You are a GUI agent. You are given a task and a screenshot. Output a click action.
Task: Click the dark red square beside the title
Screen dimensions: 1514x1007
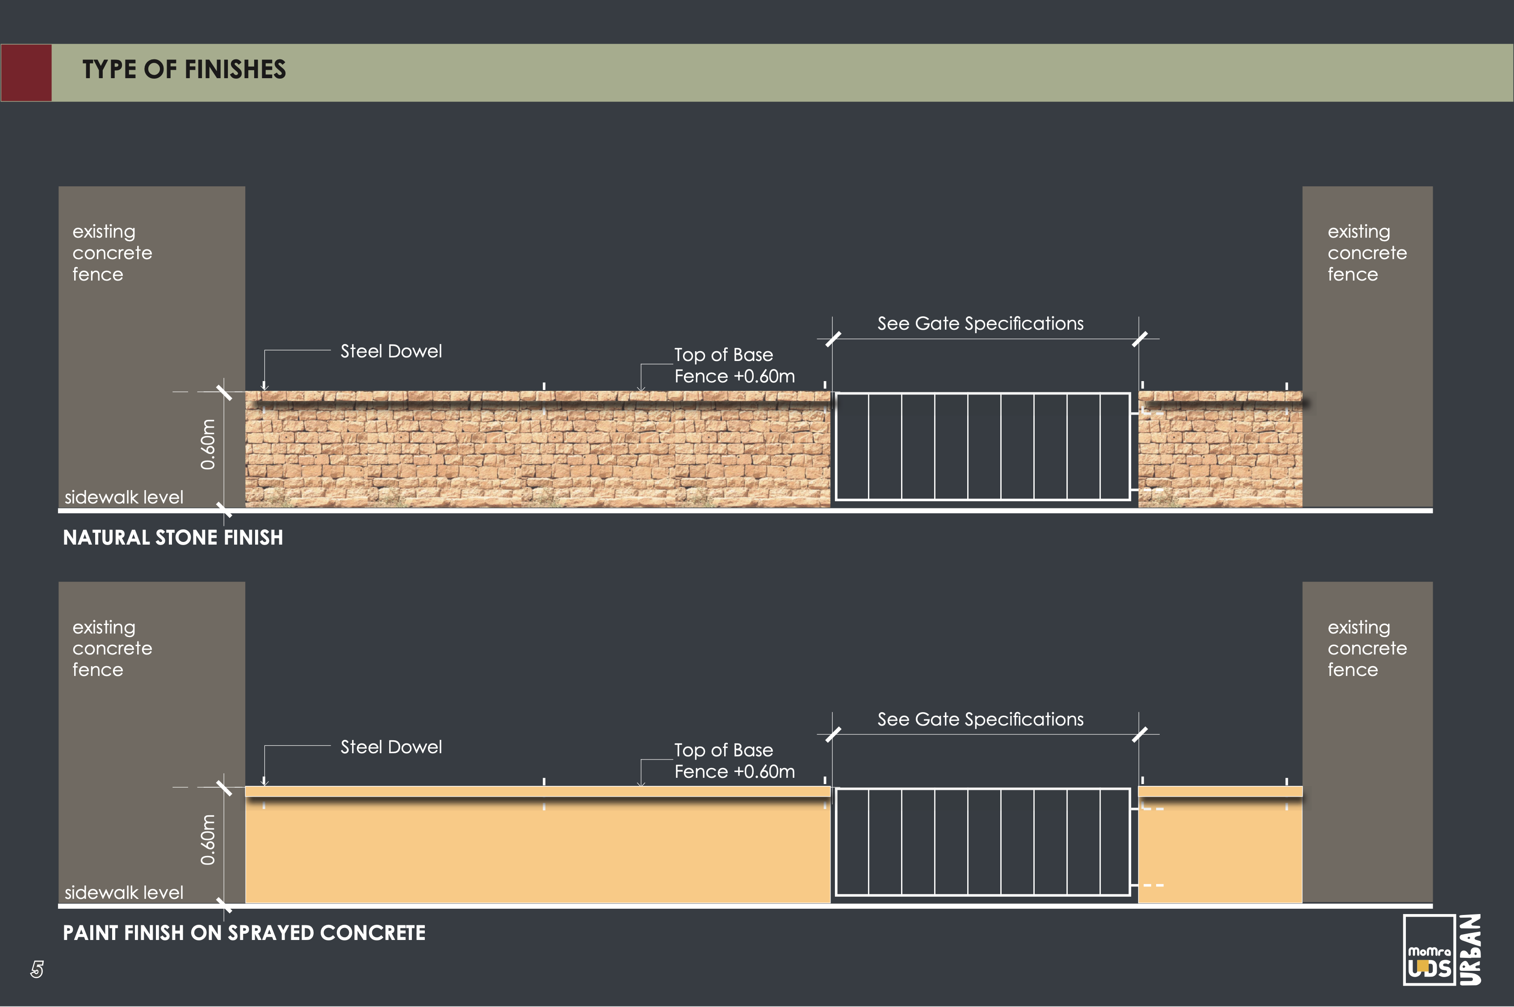[x=26, y=72]
